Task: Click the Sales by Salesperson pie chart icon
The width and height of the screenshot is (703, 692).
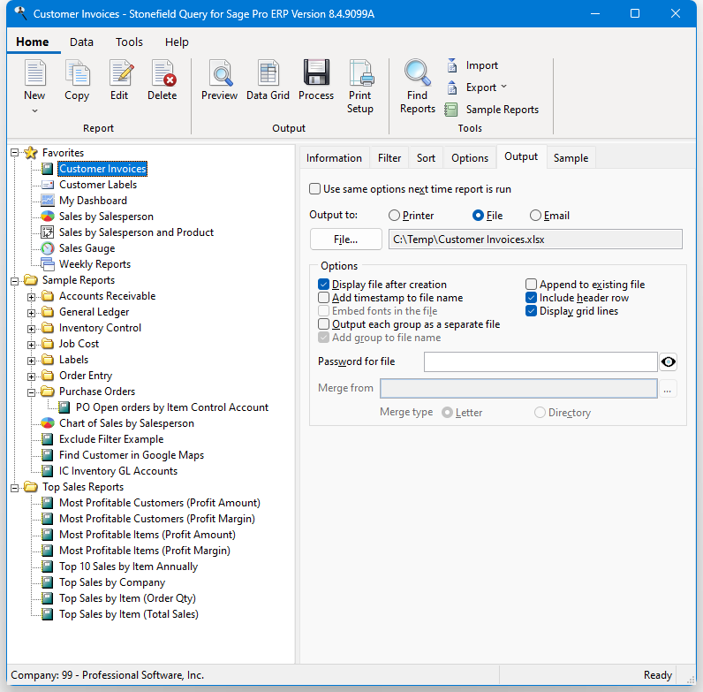Action: (48, 217)
